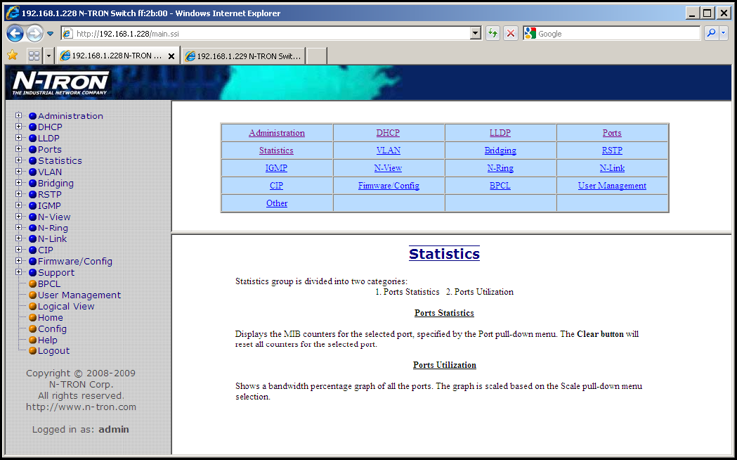Open the address bar dropdown arrow
The image size is (737, 460).
pos(475,33)
